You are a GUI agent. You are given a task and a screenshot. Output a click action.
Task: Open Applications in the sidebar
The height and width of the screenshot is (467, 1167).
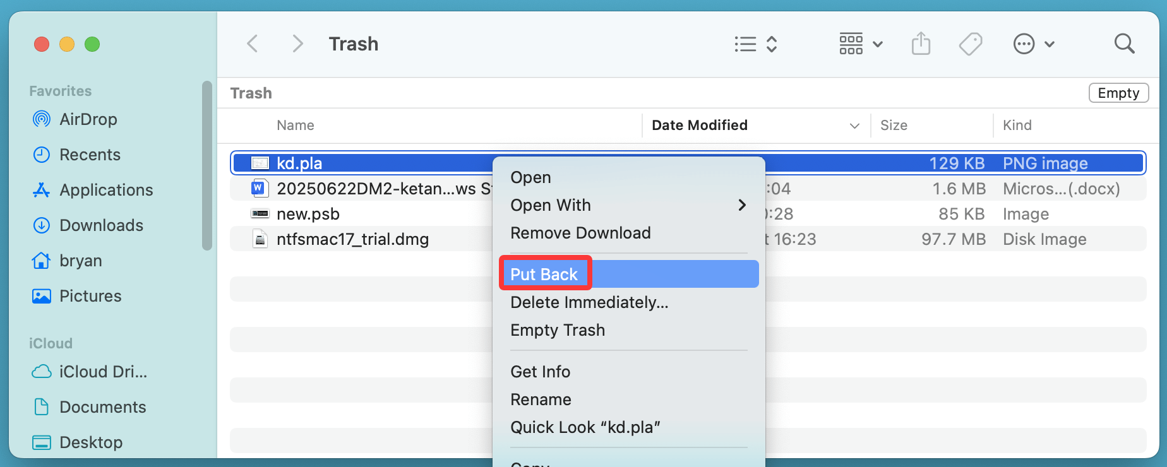tap(106, 190)
